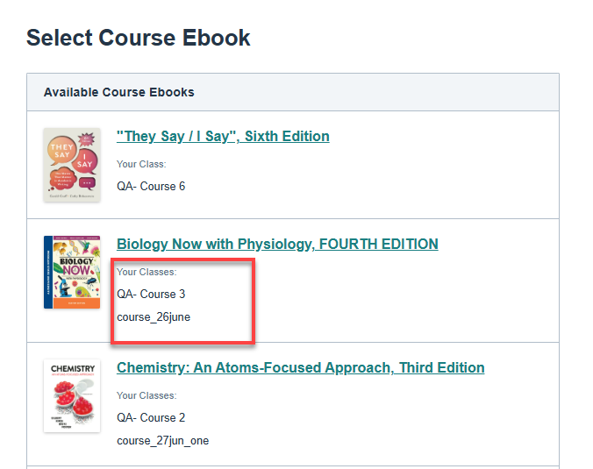This screenshot has height=469, width=593.
Task: Click the Chemistry book cover thumbnail
Action: [72, 395]
